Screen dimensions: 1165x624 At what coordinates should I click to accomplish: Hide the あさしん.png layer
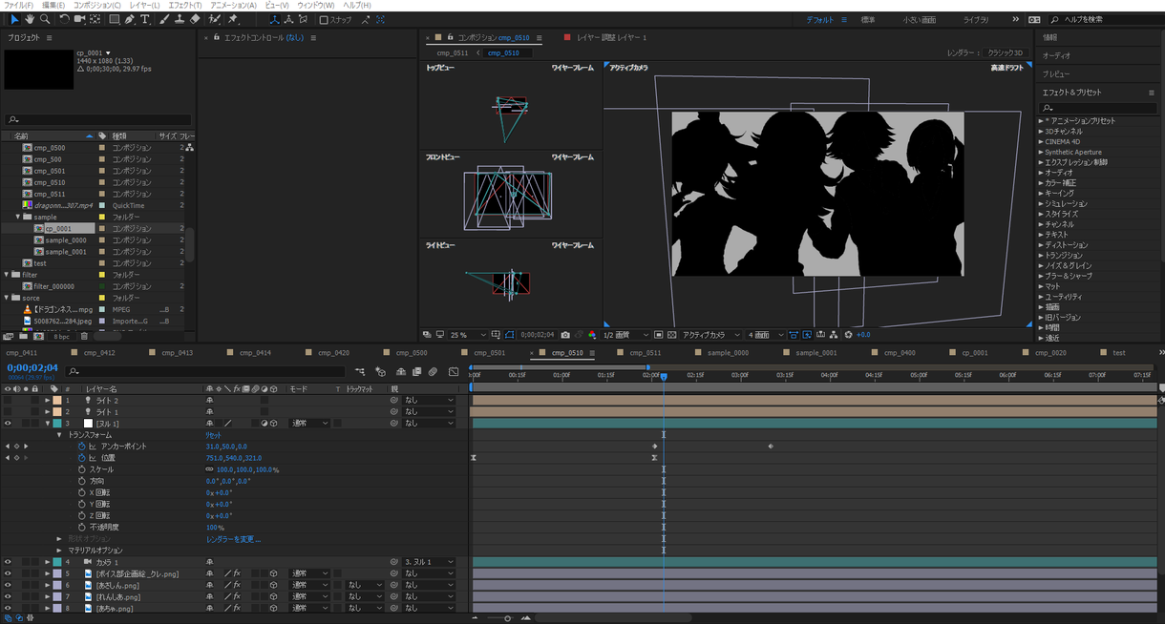(8, 585)
